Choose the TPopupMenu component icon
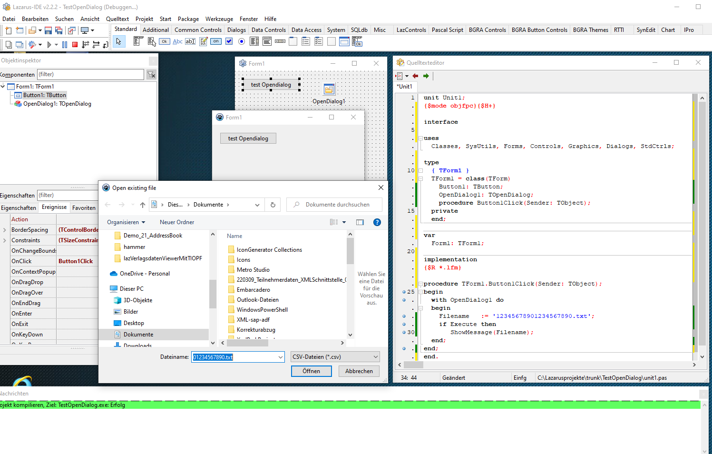712x454 pixels. point(152,41)
